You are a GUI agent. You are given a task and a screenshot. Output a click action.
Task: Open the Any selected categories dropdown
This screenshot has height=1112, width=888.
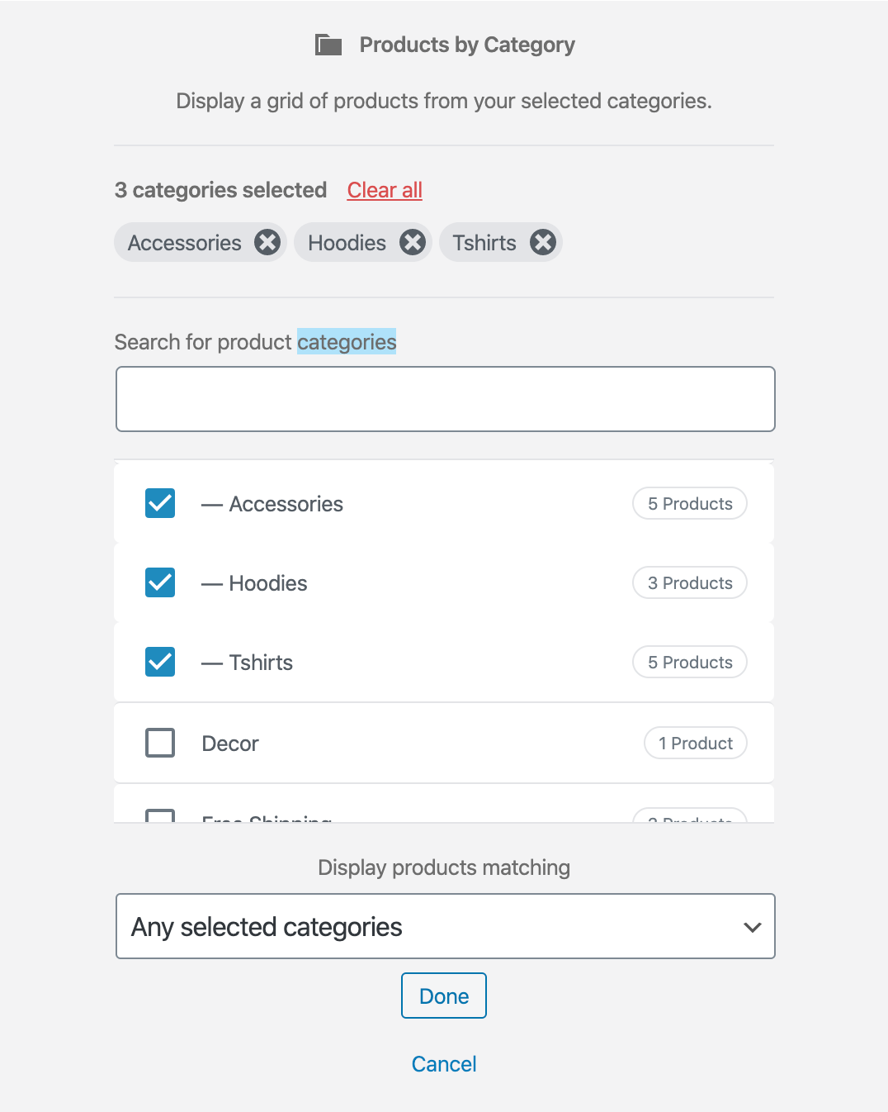click(x=446, y=926)
